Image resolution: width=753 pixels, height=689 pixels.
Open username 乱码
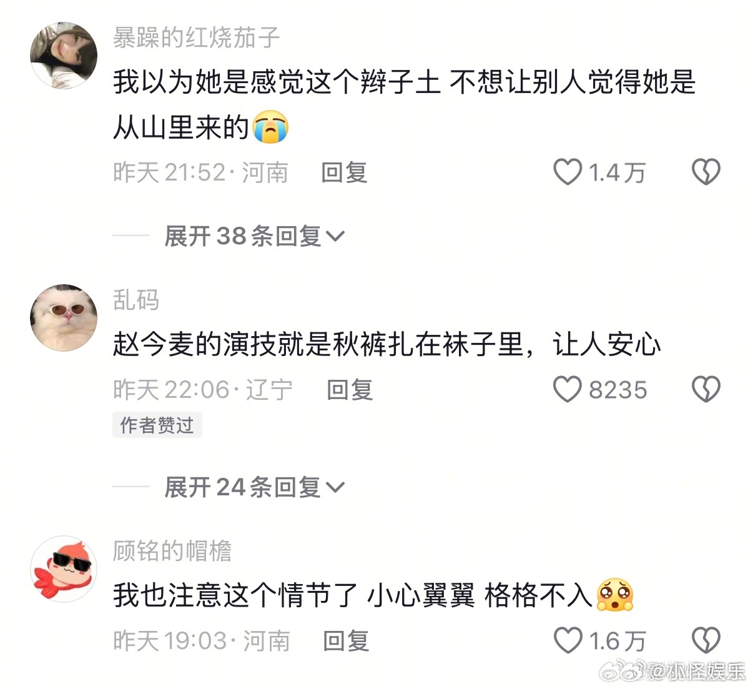[135, 300]
